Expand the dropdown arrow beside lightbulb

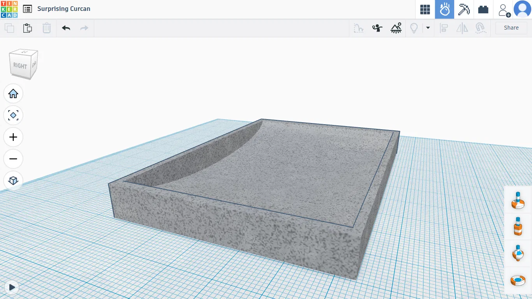point(428,28)
